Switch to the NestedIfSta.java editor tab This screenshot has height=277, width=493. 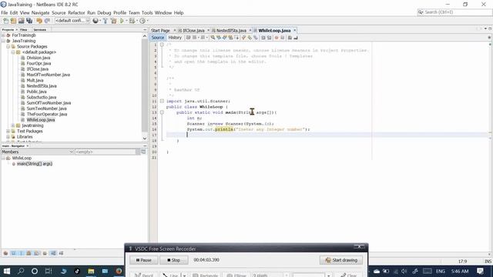coord(231,31)
